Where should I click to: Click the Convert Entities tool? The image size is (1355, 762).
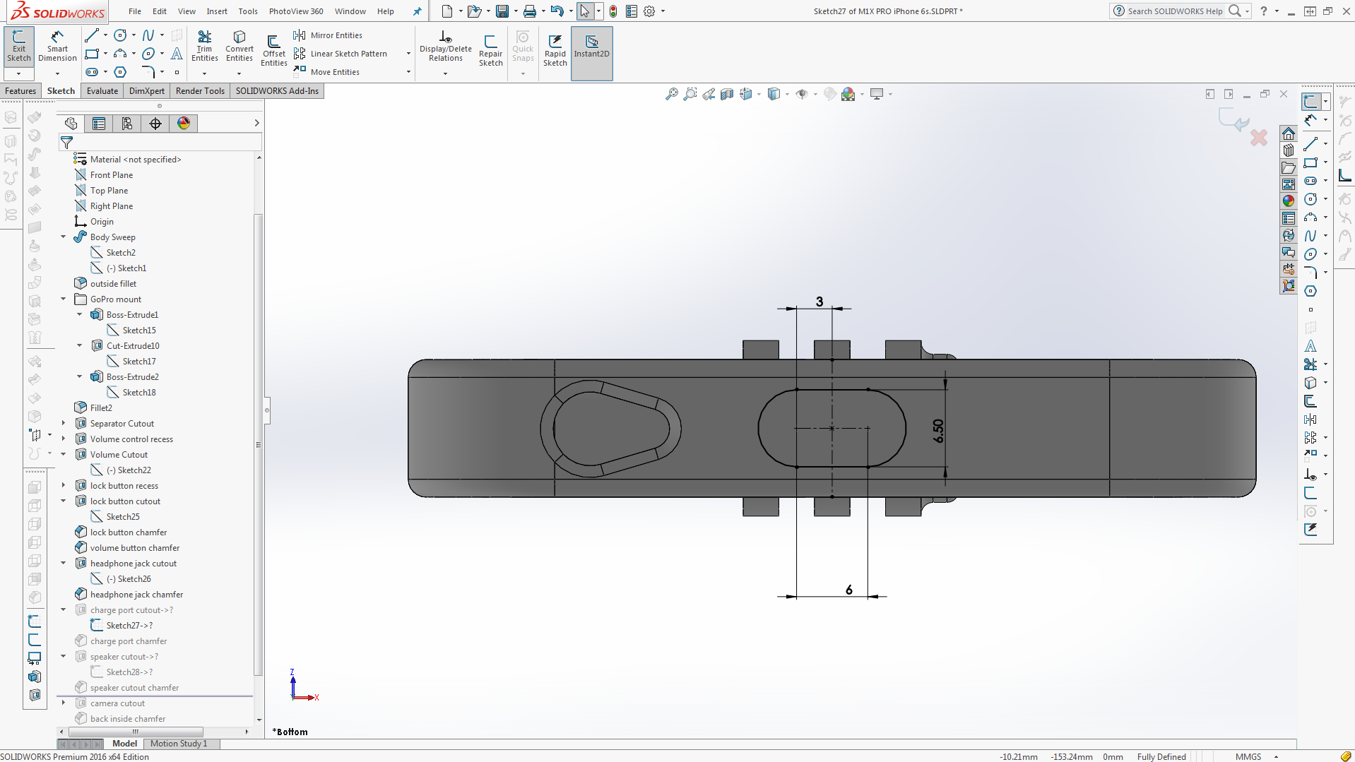click(x=239, y=47)
